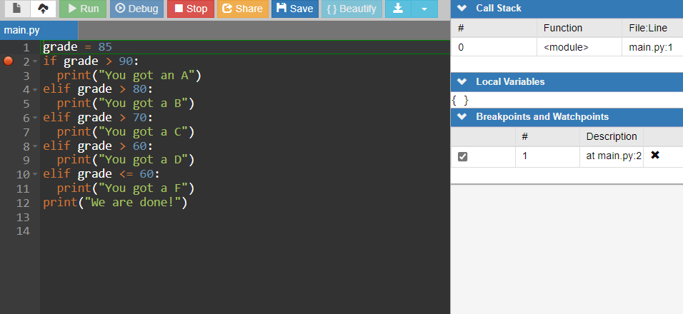Image resolution: width=683 pixels, height=314 pixels.
Task: Collapse the Call Stack panel
Action: [462, 9]
